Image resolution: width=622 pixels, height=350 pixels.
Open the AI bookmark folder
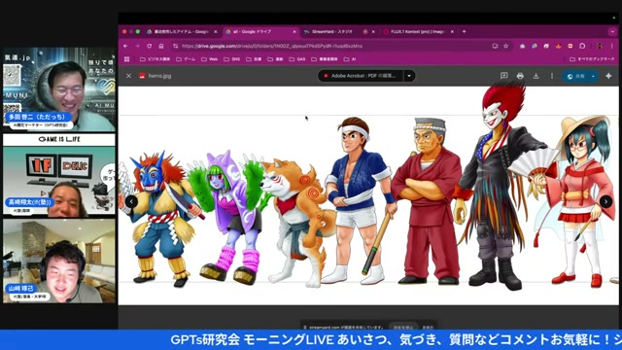(350, 59)
